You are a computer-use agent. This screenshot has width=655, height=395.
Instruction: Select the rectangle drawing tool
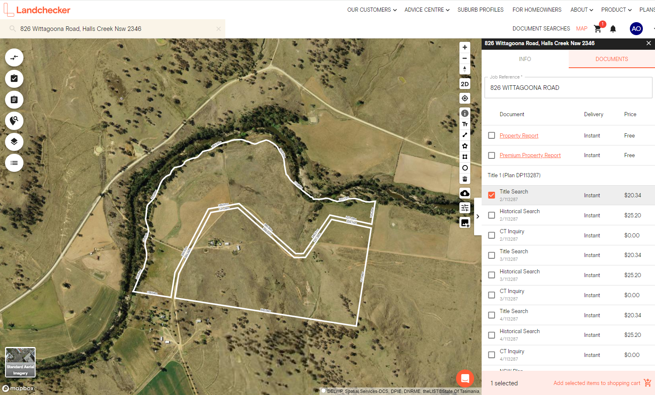point(465,157)
